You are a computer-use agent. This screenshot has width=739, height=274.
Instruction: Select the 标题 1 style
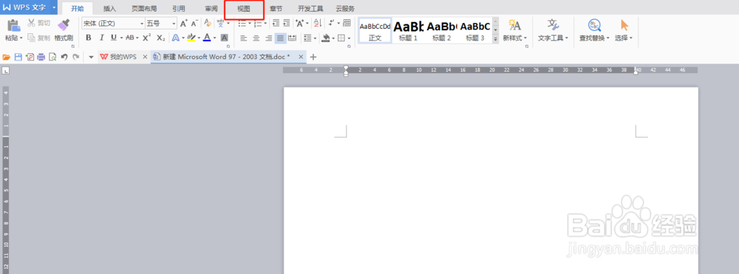[x=409, y=30]
